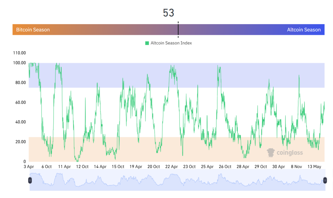Image resolution: width=333 pixels, height=198 pixels.
Task: Click the green Altcoin Season Index legend square
Action: click(x=147, y=43)
